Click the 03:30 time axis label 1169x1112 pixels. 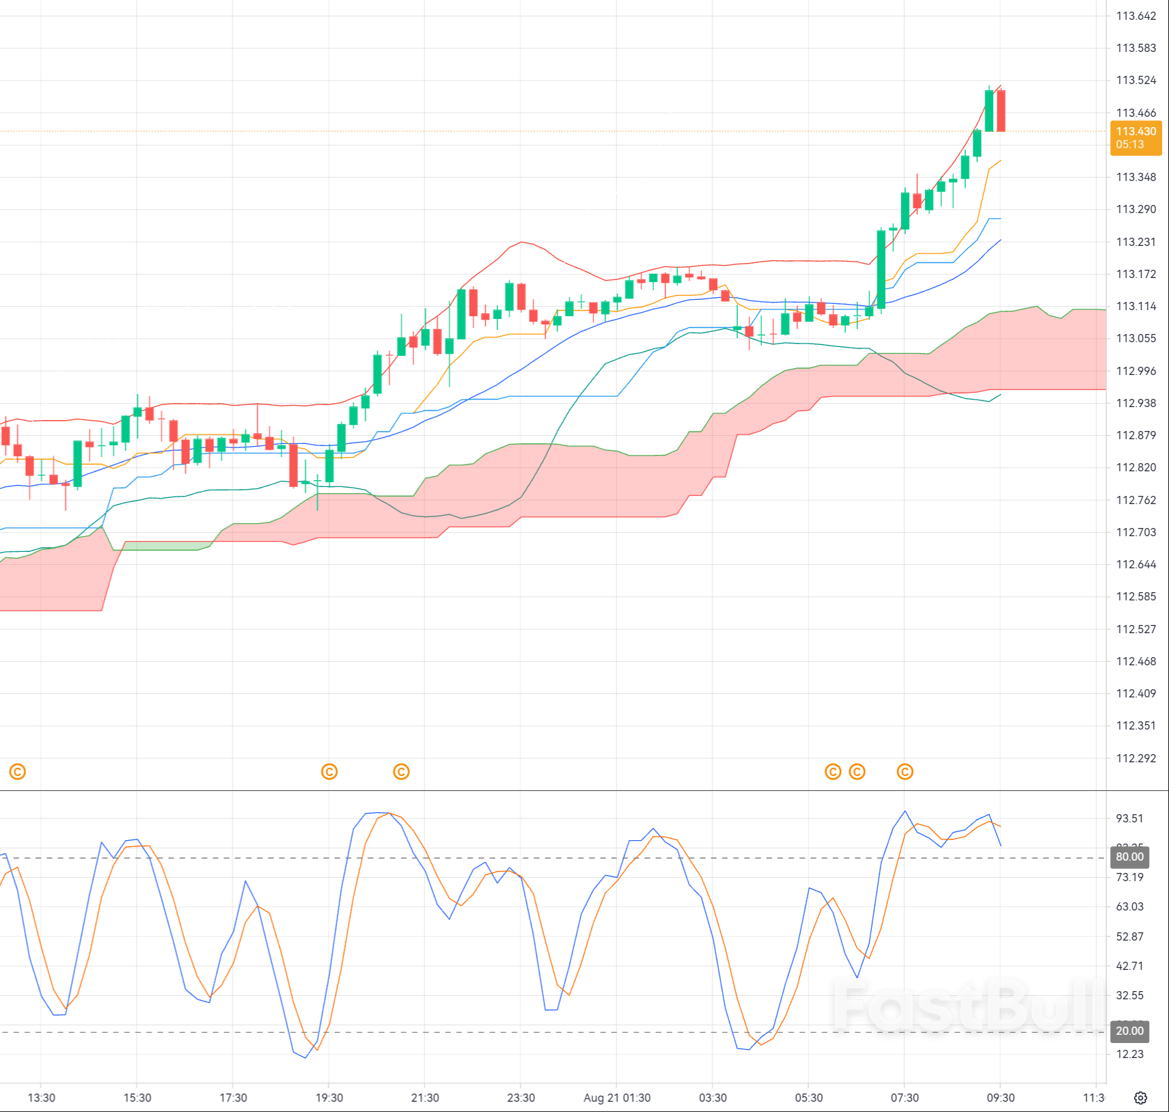[x=713, y=1098]
